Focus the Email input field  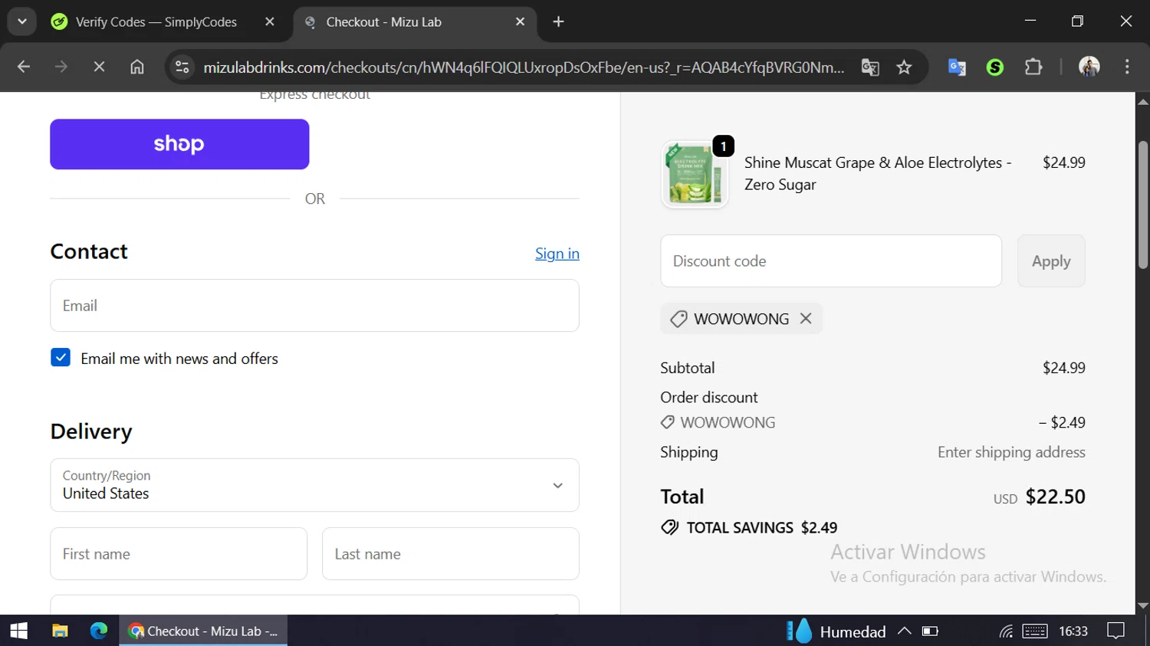tap(314, 306)
